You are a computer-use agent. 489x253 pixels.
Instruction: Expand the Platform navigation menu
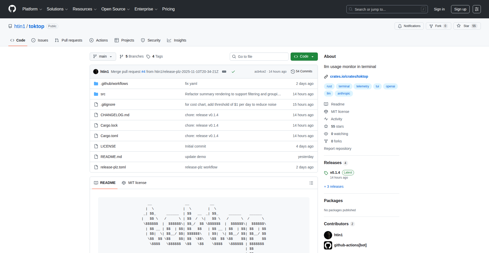click(32, 9)
